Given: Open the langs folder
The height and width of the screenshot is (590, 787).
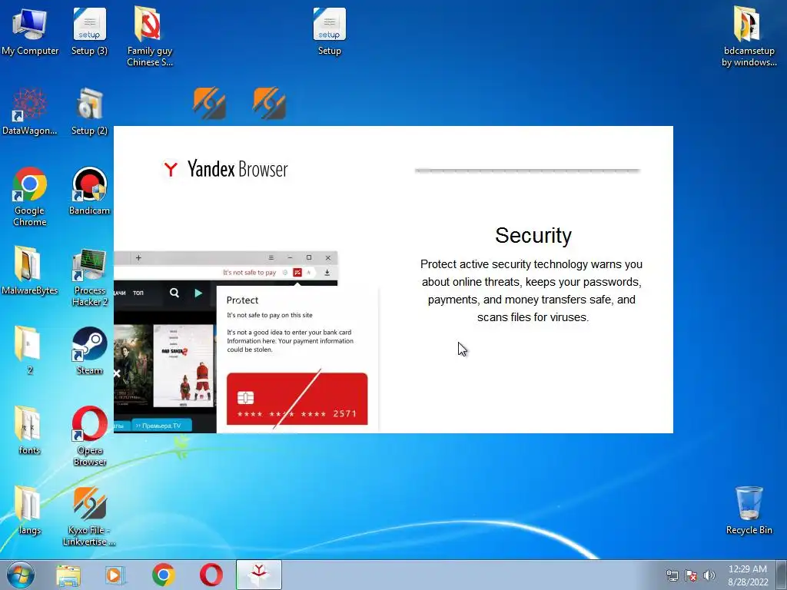Looking at the screenshot, I should pyautogui.click(x=30, y=511).
